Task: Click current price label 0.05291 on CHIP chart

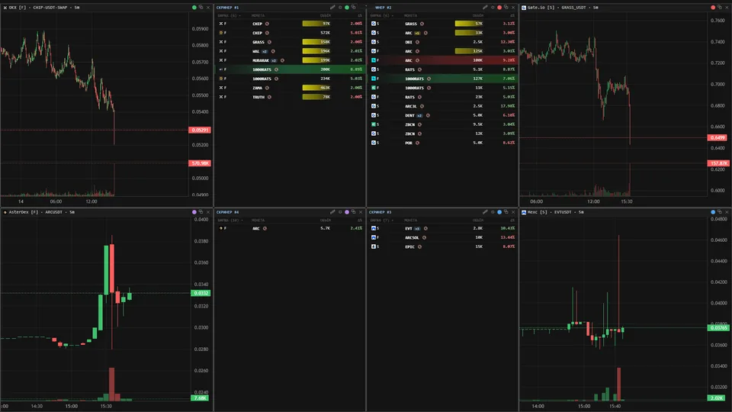Action: [x=200, y=130]
